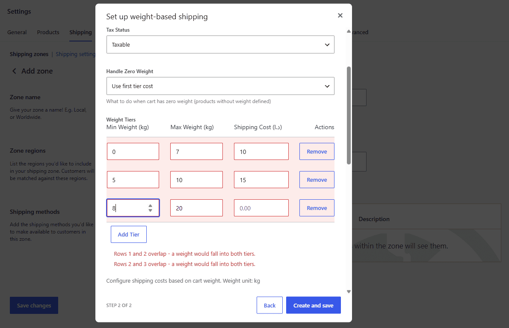Click the Save changes button

(x=34, y=305)
